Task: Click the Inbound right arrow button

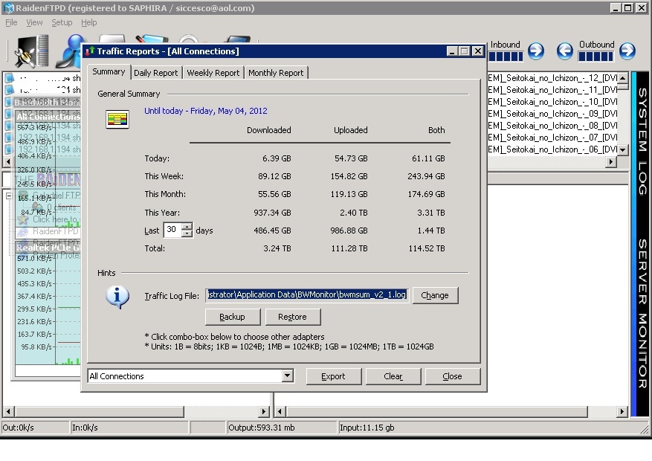Action: 535,51
